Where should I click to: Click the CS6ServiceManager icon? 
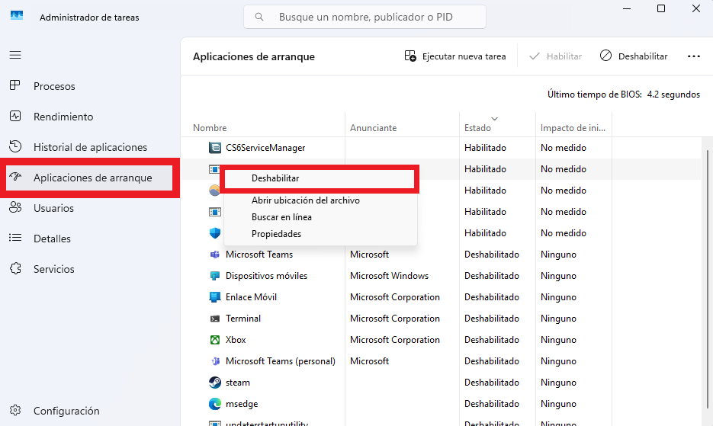(214, 147)
